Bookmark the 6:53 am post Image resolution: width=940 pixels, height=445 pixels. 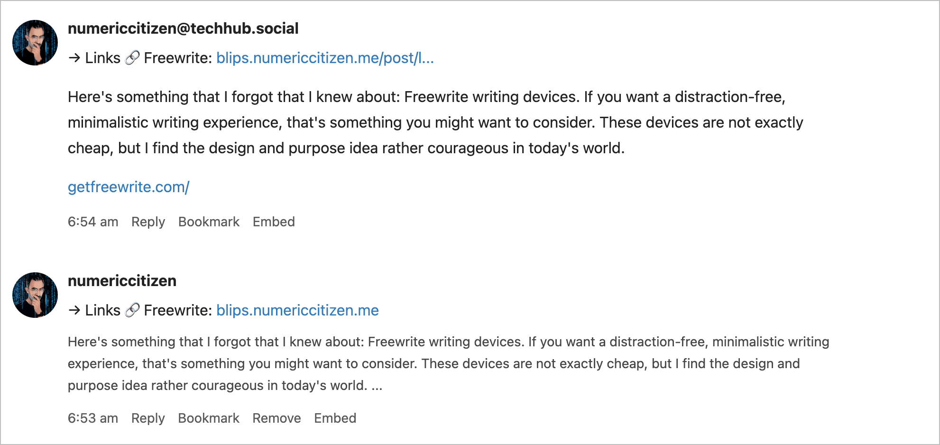click(209, 418)
